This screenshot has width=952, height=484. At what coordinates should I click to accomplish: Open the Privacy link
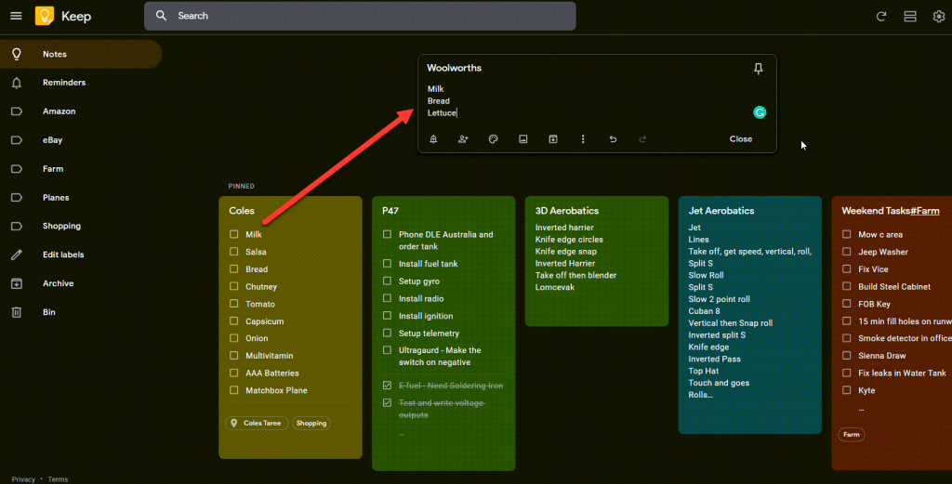pos(23,479)
